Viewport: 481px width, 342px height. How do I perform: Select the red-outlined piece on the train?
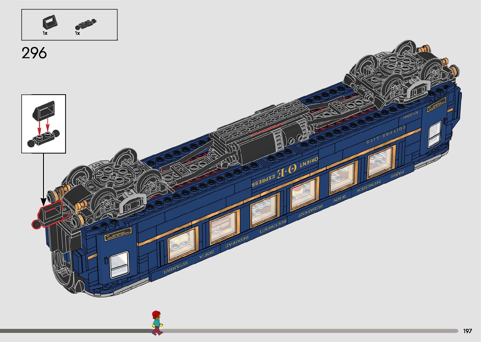pyautogui.click(x=50, y=215)
